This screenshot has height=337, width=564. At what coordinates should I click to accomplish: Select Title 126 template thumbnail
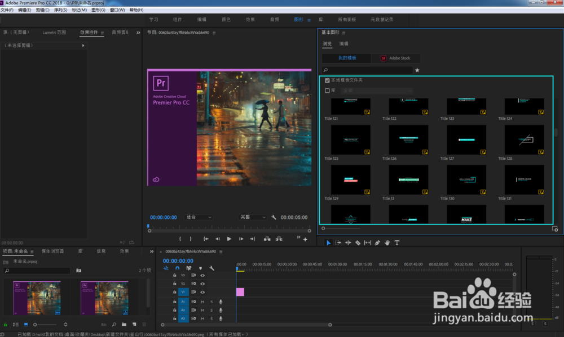pos(408,140)
